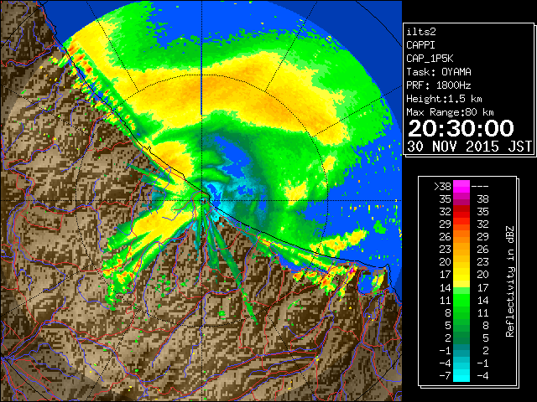Click the 20:30:00 timestamp text

point(461,128)
